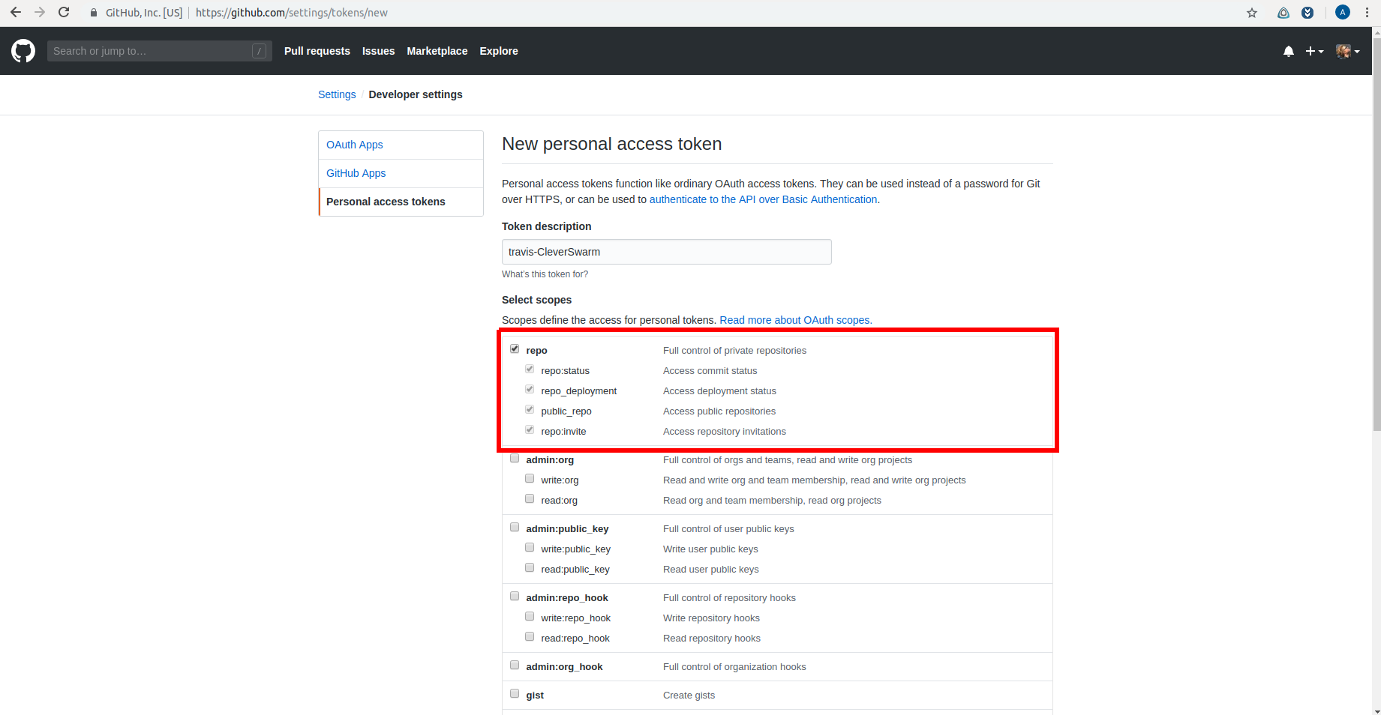Select OAuth Apps in the sidebar
This screenshot has width=1381, height=715.
[354, 145]
